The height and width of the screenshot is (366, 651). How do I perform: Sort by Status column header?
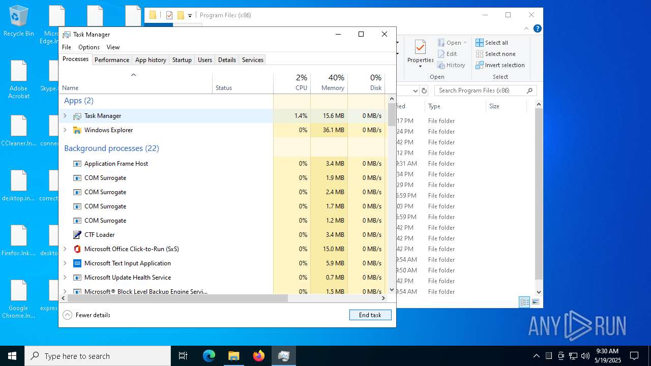coord(243,83)
